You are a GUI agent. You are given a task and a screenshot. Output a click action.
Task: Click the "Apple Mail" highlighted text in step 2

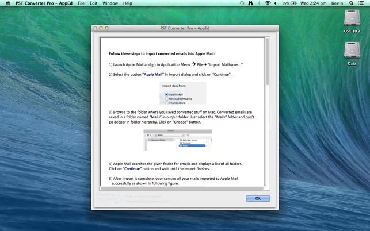click(x=153, y=75)
